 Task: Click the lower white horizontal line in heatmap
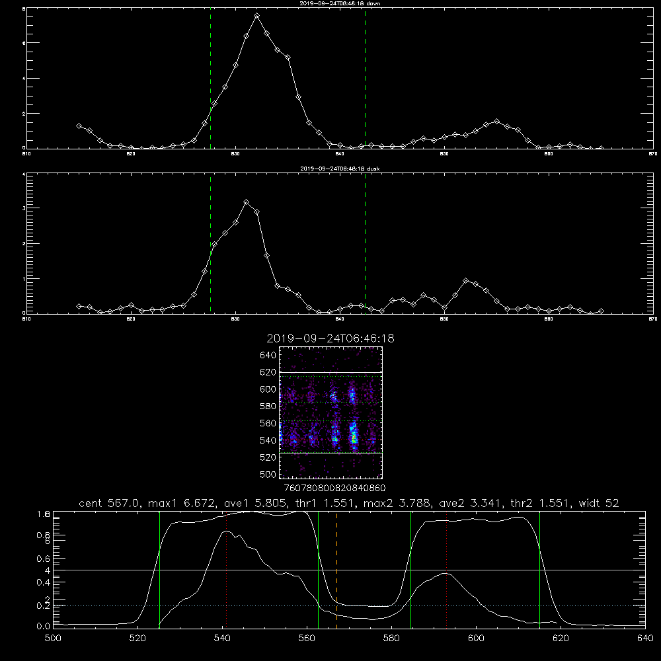pyautogui.click(x=331, y=453)
